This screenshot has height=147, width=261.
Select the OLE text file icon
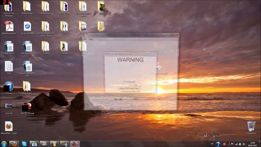[x=9, y=68]
